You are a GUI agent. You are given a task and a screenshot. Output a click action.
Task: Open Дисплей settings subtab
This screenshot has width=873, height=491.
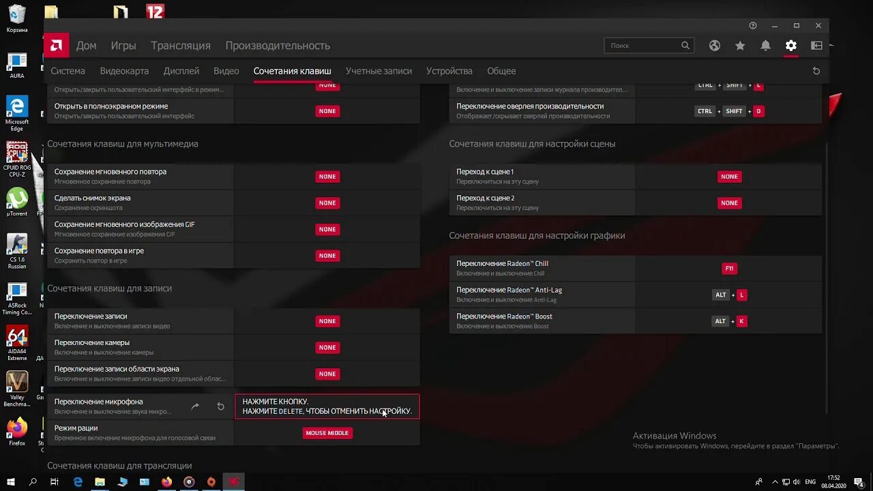coord(181,71)
